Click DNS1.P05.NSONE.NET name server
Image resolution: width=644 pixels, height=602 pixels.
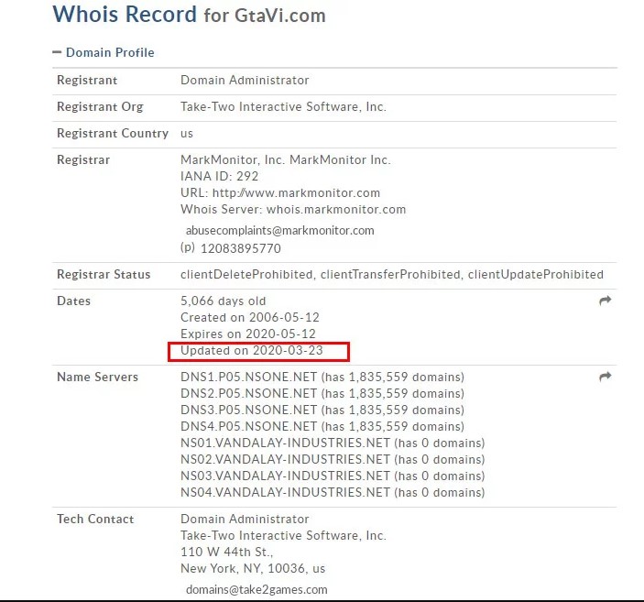pyautogui.click(x=322, y=378)
